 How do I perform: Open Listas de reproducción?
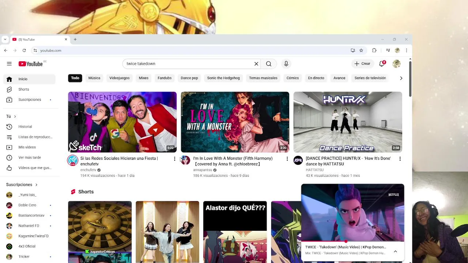click(29, 137)
